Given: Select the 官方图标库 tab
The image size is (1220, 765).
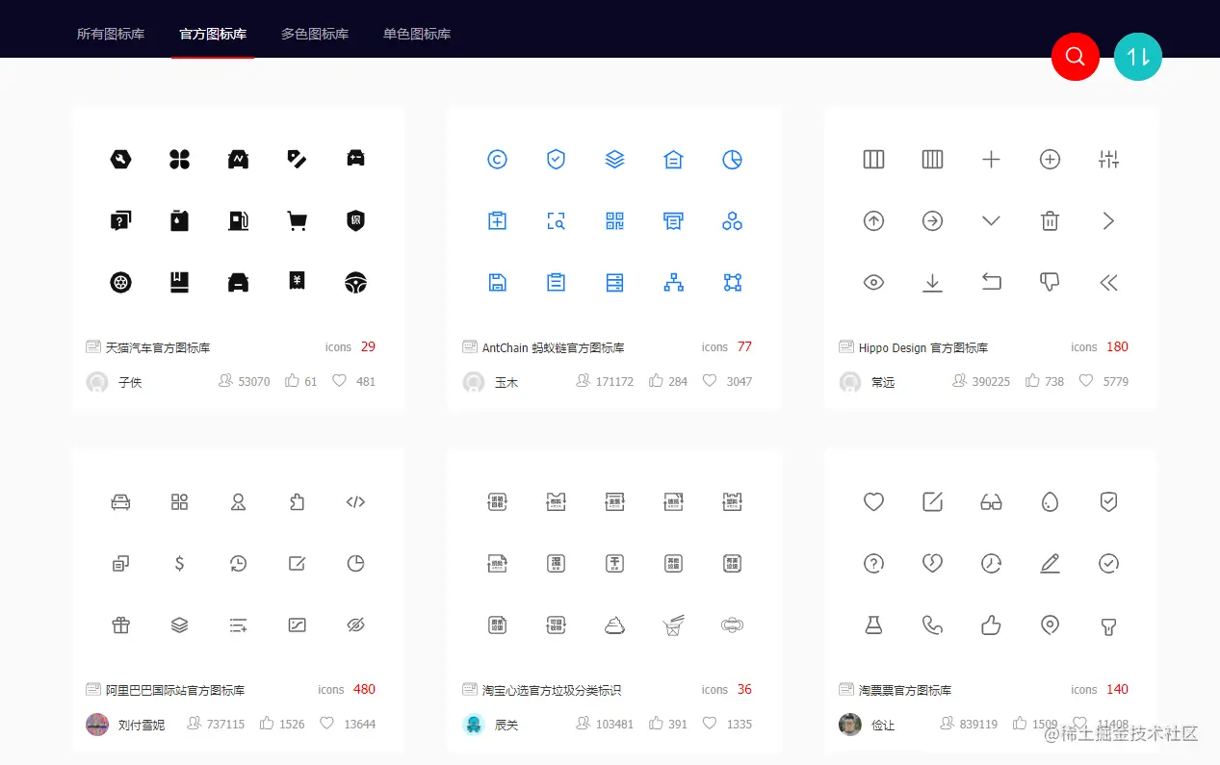Looking at the screenshot, I should (x=213, y=34).
